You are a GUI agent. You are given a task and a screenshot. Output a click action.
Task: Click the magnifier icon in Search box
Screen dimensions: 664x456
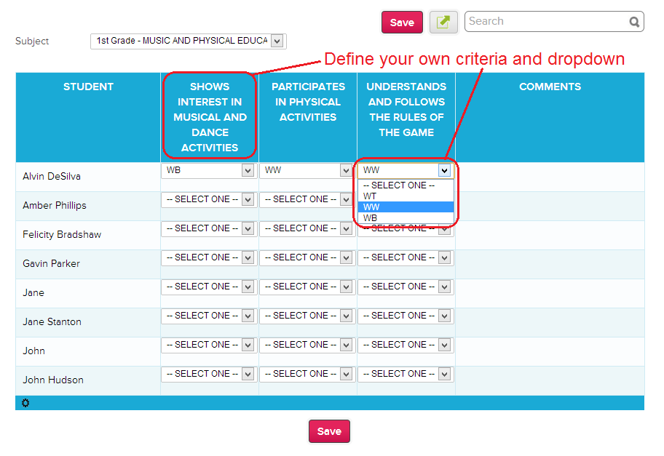coord(634,22)
